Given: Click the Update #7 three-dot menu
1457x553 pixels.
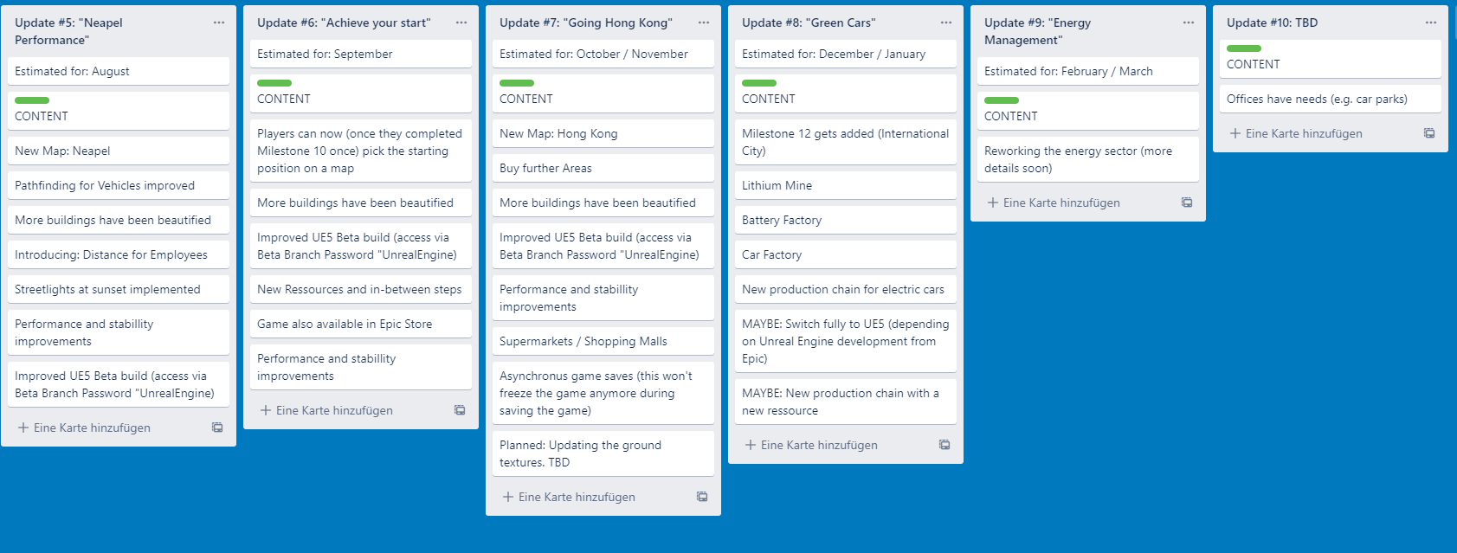Looking at the screenshot, I should point(704,23).
